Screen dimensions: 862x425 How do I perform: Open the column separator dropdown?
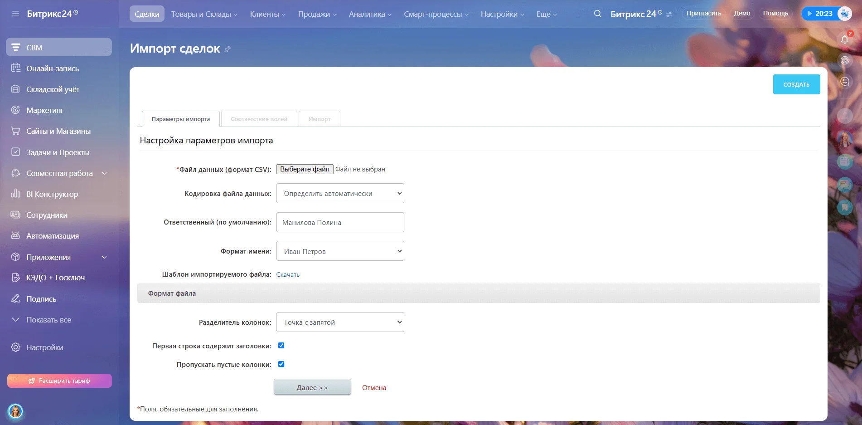click(340, 322)
